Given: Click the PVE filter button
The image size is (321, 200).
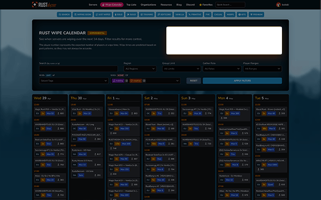Looking at the screenshot, I should tap(208, 14).
